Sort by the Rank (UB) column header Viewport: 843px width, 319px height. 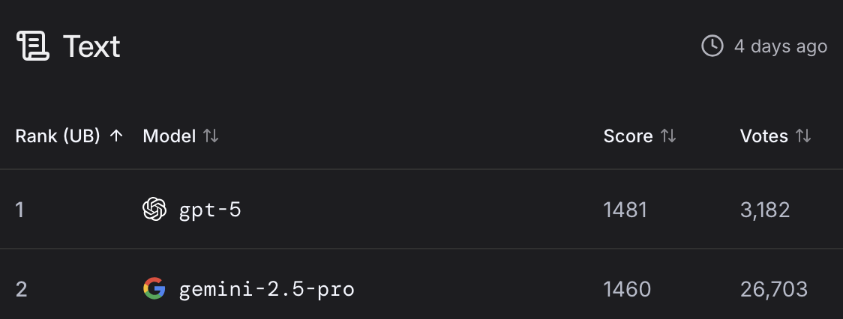click(58, 136)
